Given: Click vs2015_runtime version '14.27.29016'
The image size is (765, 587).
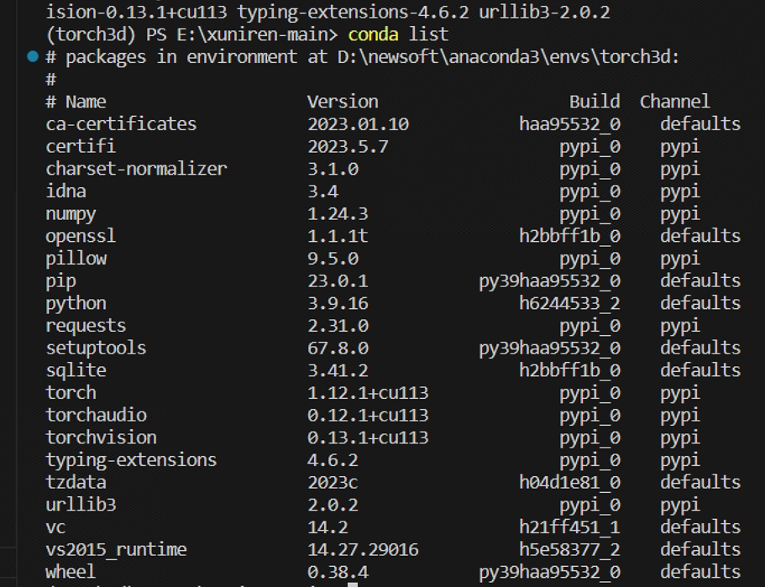Looking at the screenshot, I should pyautogui.click(x=363, y=550).
